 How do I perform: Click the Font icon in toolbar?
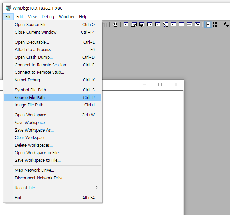(226, 24)
